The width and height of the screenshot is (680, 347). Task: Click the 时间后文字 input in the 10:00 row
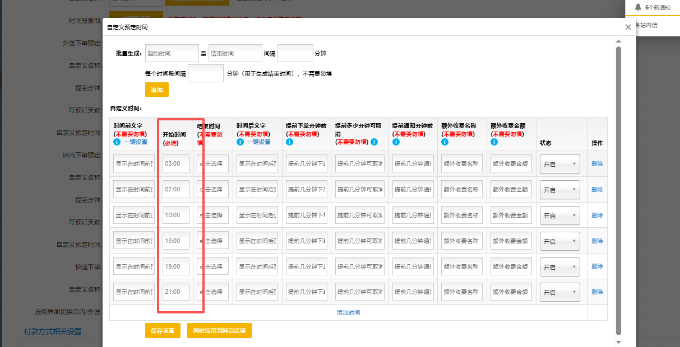(x=257, y=215)
